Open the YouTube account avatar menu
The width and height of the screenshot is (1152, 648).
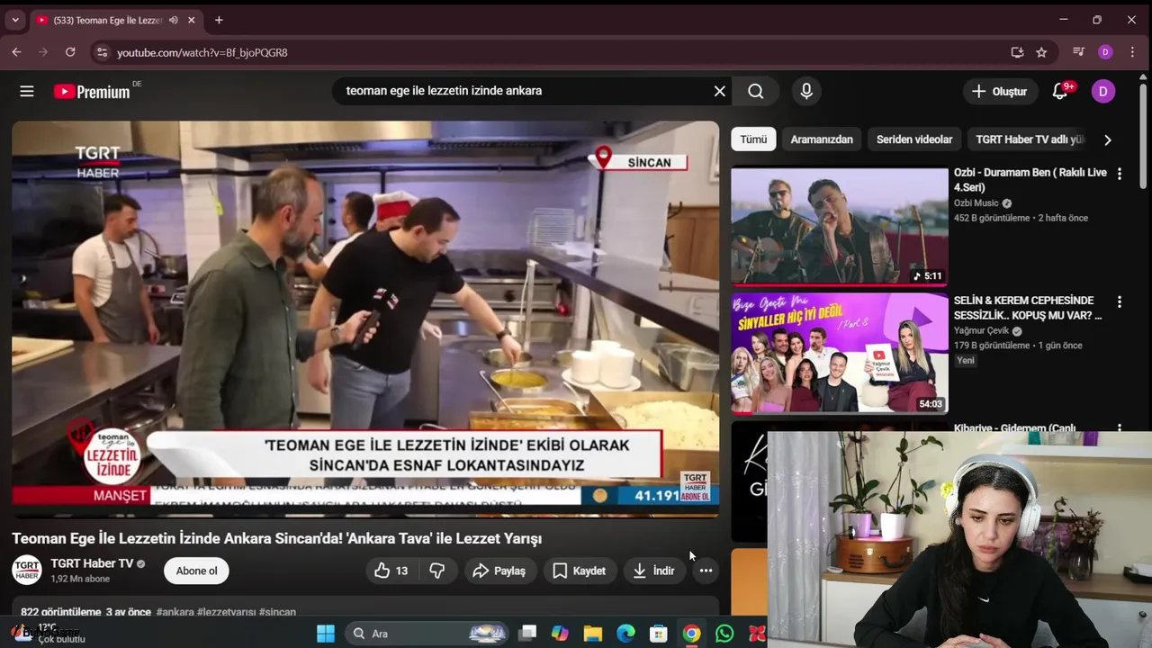1103,91
